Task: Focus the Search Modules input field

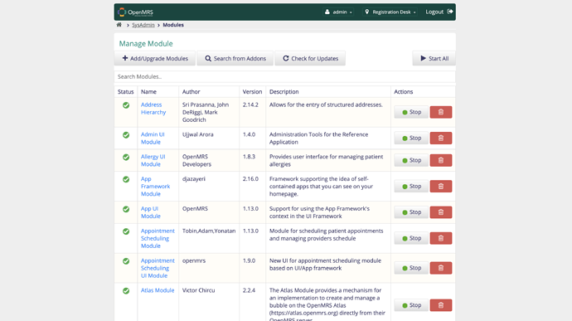Action: 285,76
